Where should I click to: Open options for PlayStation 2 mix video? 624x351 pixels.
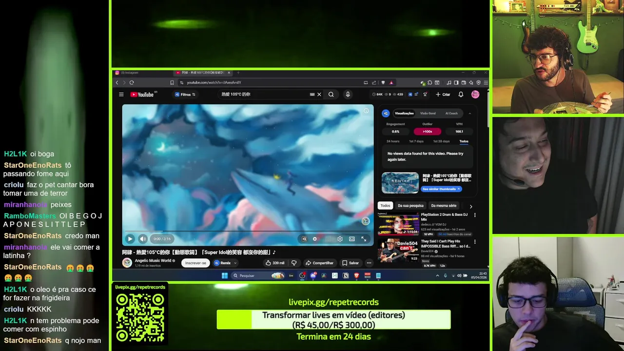(x=475, y=215)
